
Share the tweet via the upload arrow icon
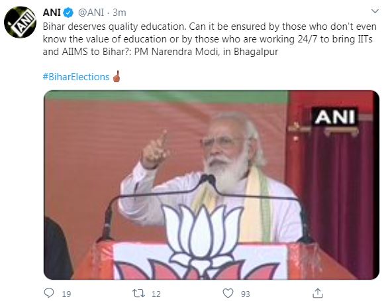[318, 293]
